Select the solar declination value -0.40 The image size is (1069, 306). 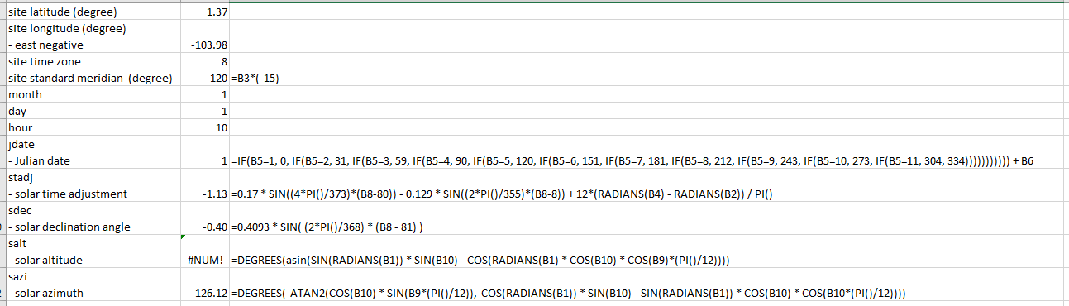click(x=205, y=219)
